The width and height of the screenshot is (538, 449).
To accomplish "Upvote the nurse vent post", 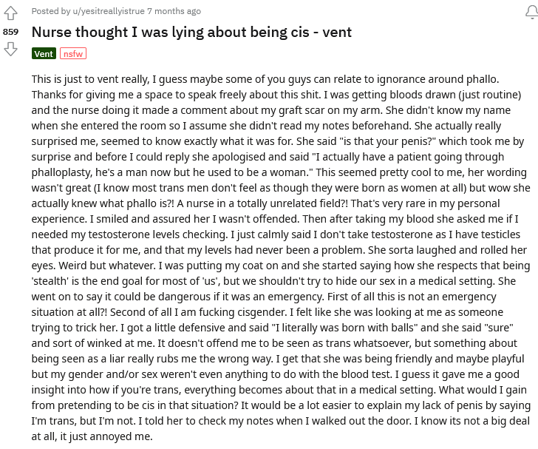I will point(10,13).
